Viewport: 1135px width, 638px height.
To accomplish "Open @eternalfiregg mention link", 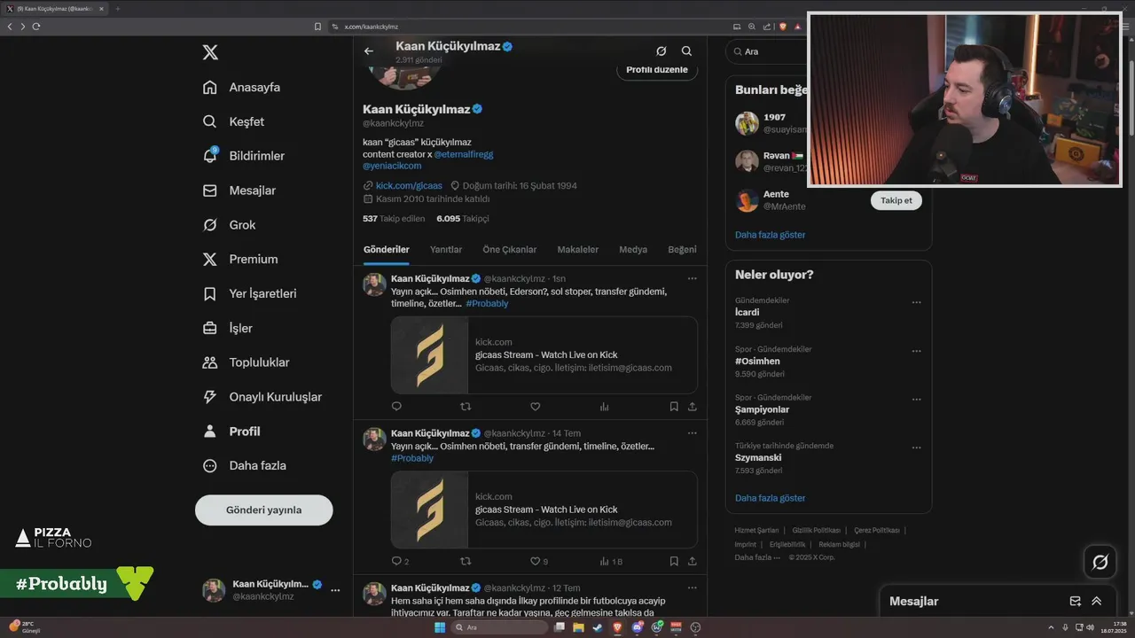I will pyautogui.click(x=464, y=154).
